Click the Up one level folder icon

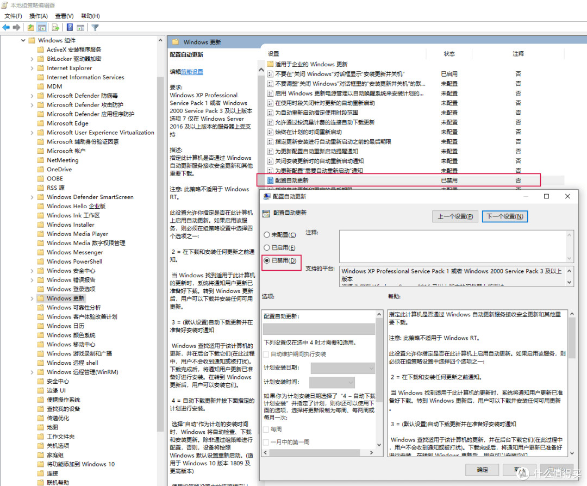tap(30, 27)
